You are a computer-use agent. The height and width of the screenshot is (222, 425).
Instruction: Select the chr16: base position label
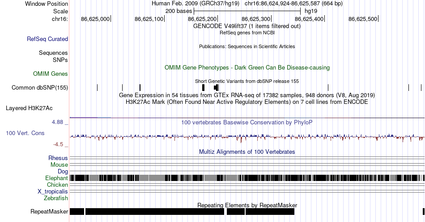59,19
